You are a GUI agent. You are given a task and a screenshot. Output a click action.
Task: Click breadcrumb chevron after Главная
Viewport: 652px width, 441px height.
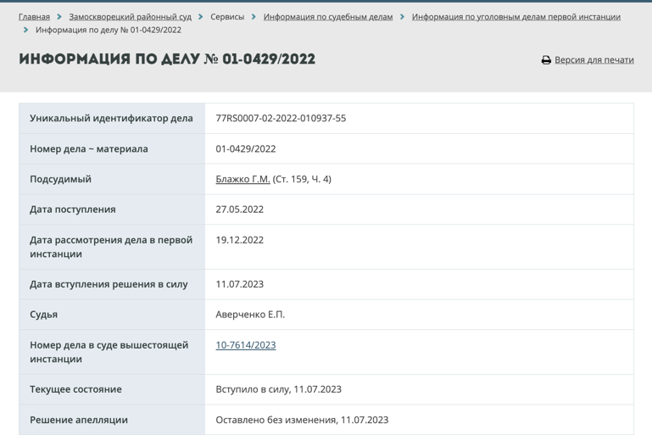[59, 17]
